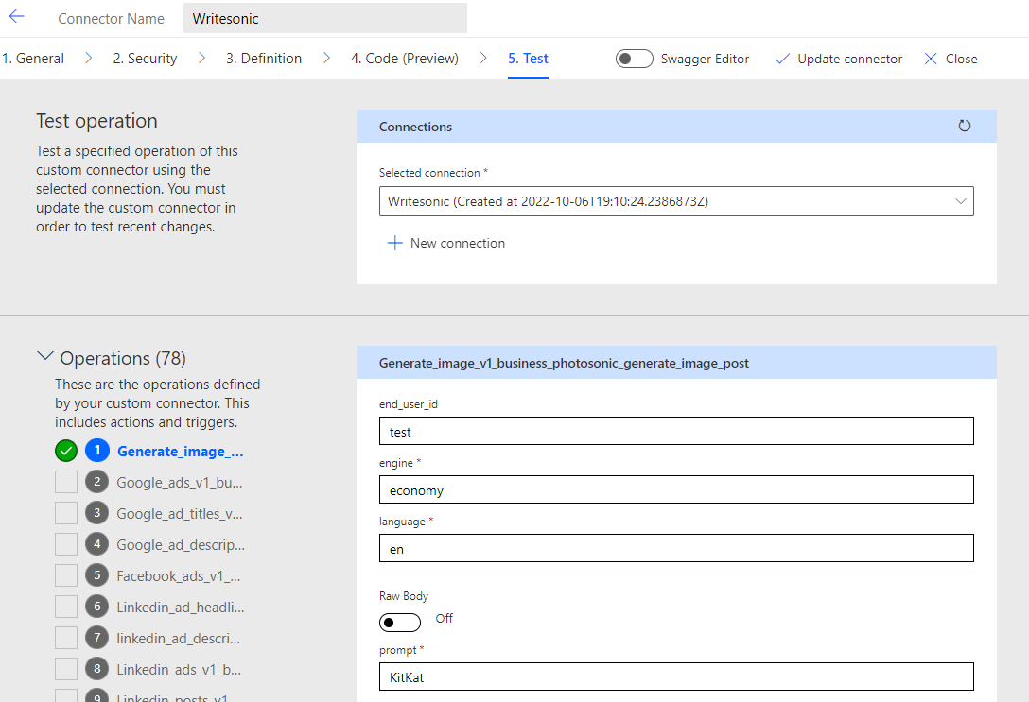Image resolution: width=1029 pixels, height=702 pixels.
Task: Select the Google_ad_titles_v... operation
Action: [x=180, y=513]
